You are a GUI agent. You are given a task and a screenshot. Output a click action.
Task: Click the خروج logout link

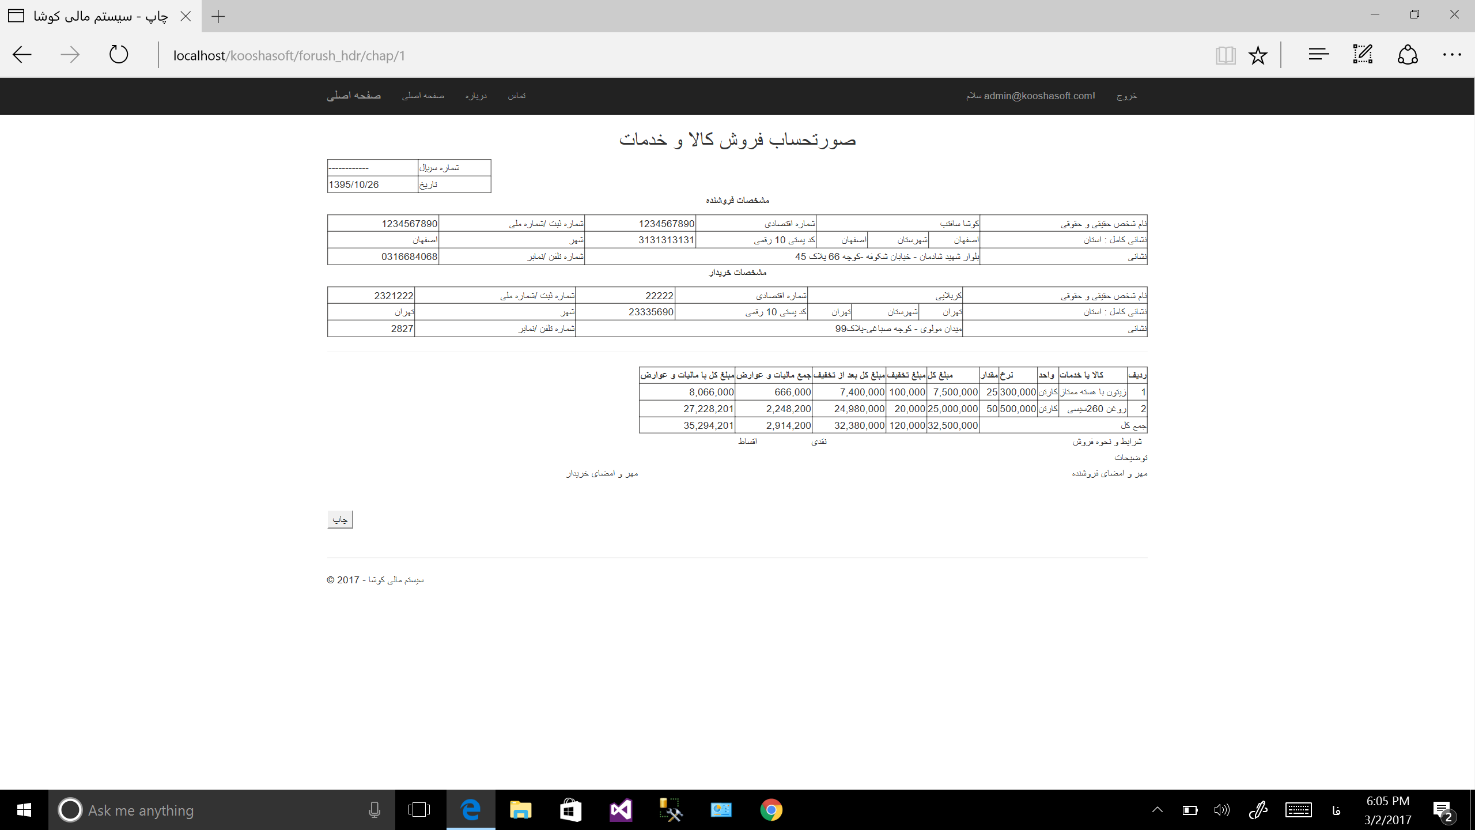click(1126, 96)
